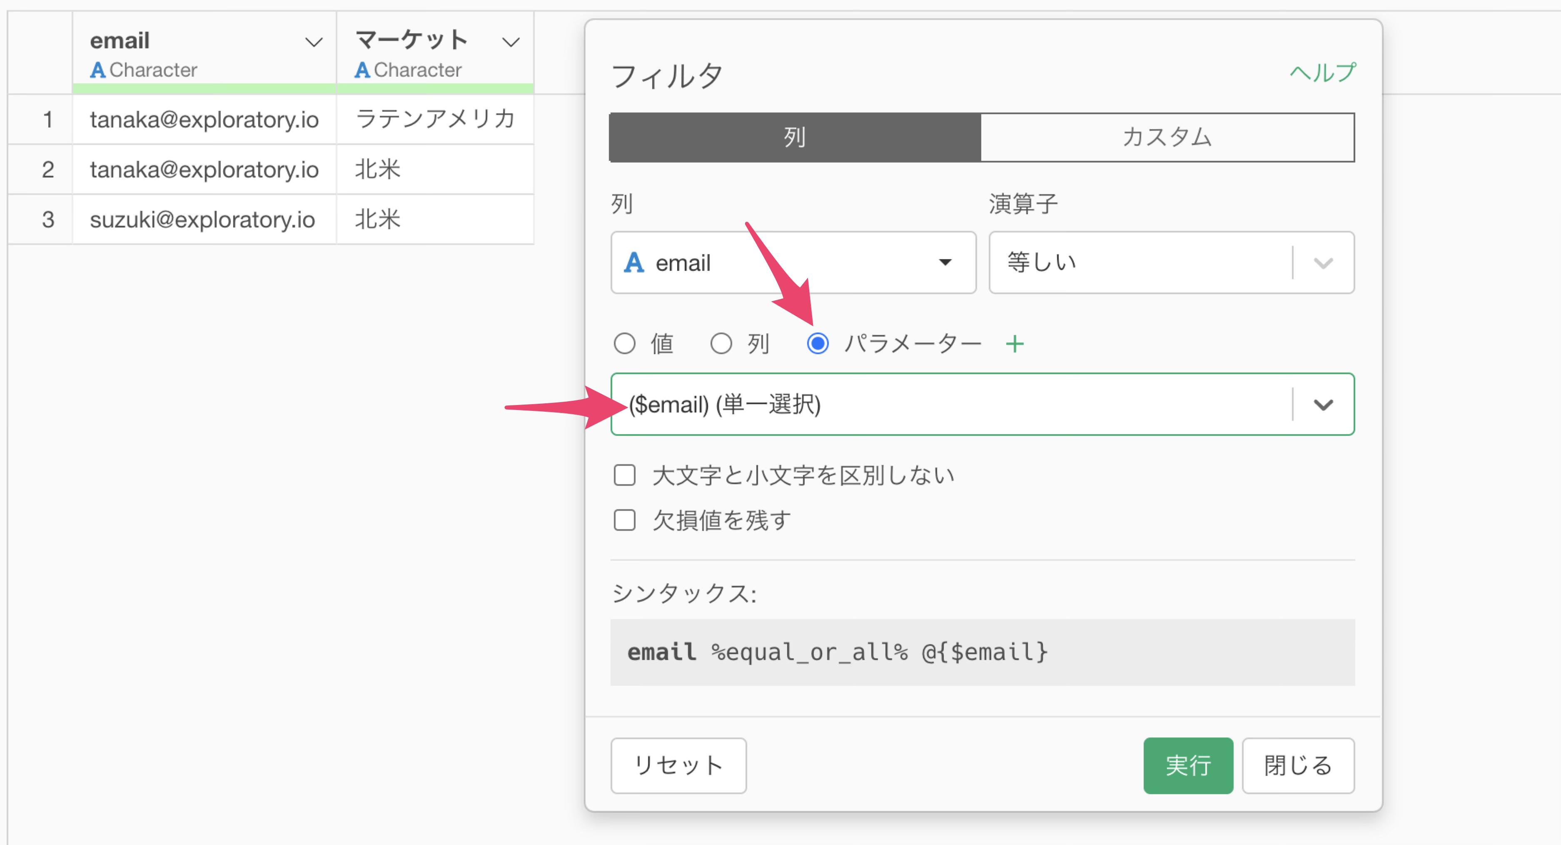Click Character type icon under email header

pos(97,70)
